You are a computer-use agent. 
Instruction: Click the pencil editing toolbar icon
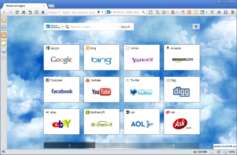click(158, 12)
